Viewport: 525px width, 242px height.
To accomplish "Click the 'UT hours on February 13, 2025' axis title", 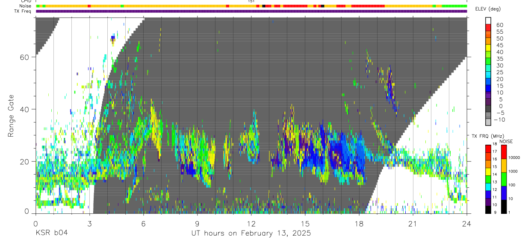I will 251,233.
